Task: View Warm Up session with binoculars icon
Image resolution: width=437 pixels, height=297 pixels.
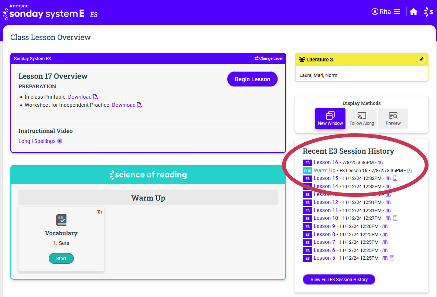Action: tap(409, 170)
